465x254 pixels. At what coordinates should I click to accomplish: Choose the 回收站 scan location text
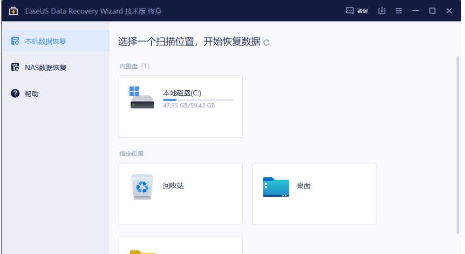(173, 186)
